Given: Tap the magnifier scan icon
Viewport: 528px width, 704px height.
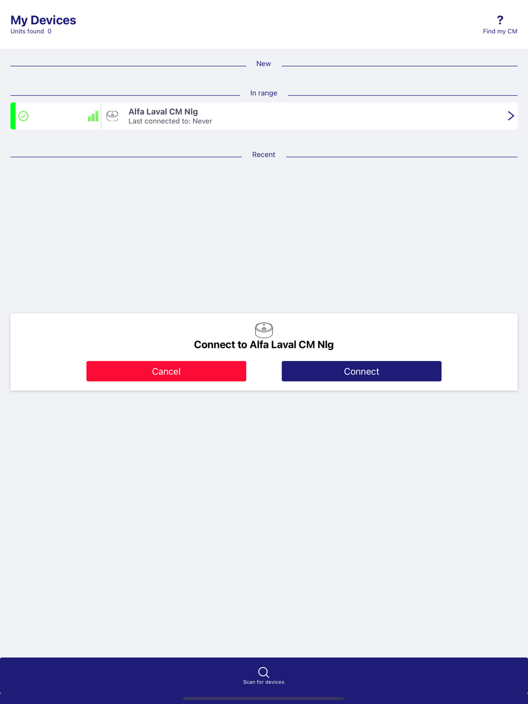Looking at the screenshot, I should pos(263,672).
